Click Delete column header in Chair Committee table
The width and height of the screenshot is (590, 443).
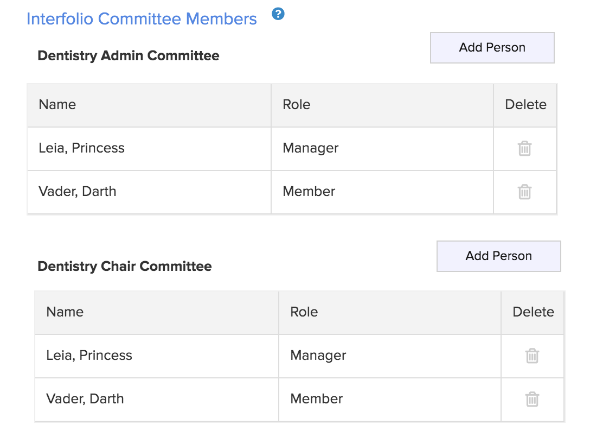533,312
